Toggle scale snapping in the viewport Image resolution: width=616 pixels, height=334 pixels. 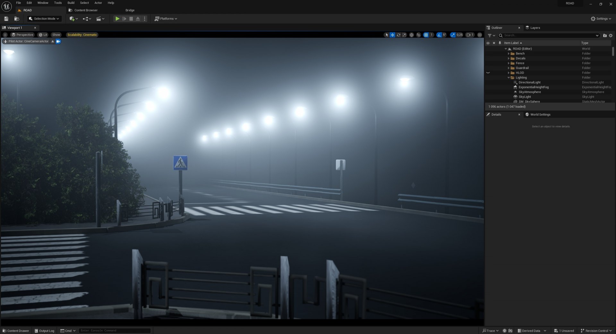[x=452, y=35]
